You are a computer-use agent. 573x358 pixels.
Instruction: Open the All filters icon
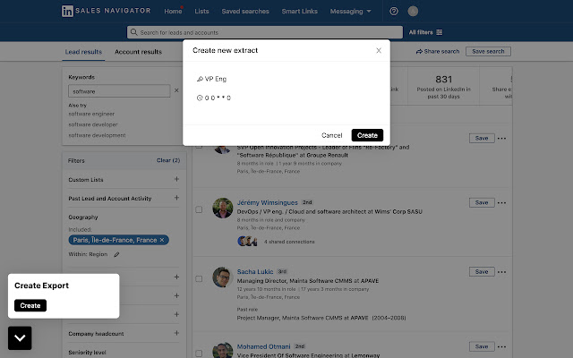point(440,32)
